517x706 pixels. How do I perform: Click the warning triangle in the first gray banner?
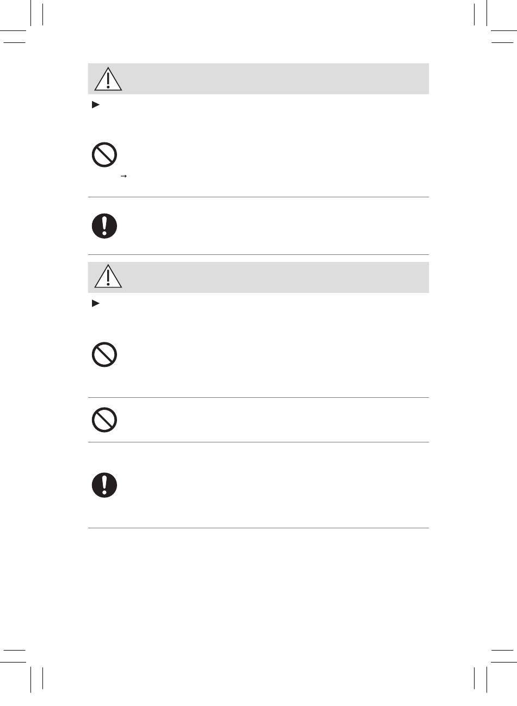[108, 79]
